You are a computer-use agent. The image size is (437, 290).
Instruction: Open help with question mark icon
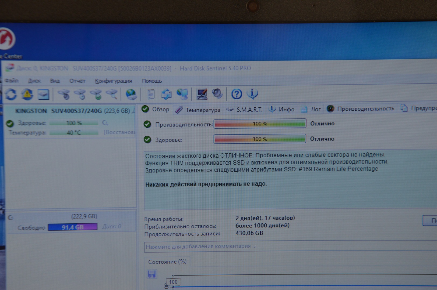coord(237,94)
